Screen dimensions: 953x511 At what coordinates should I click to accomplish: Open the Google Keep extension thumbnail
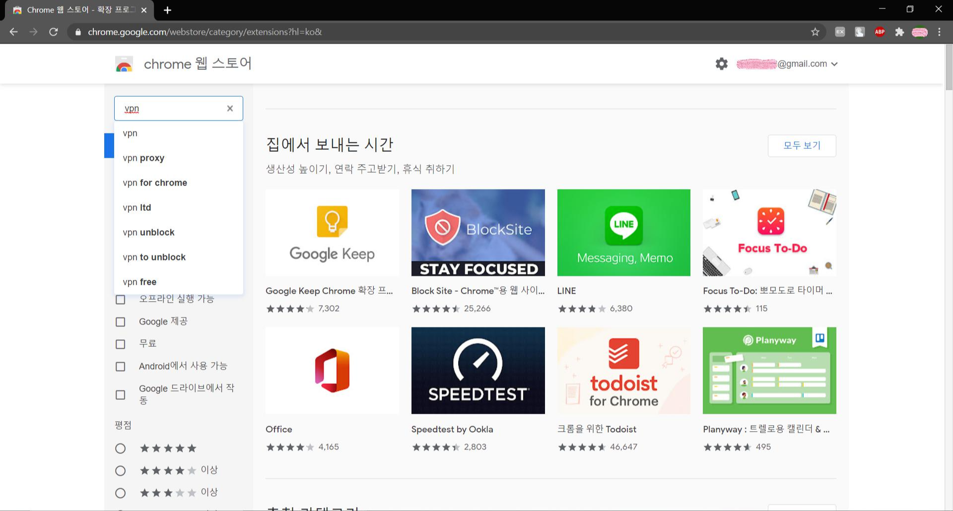(x=332, y=233)
